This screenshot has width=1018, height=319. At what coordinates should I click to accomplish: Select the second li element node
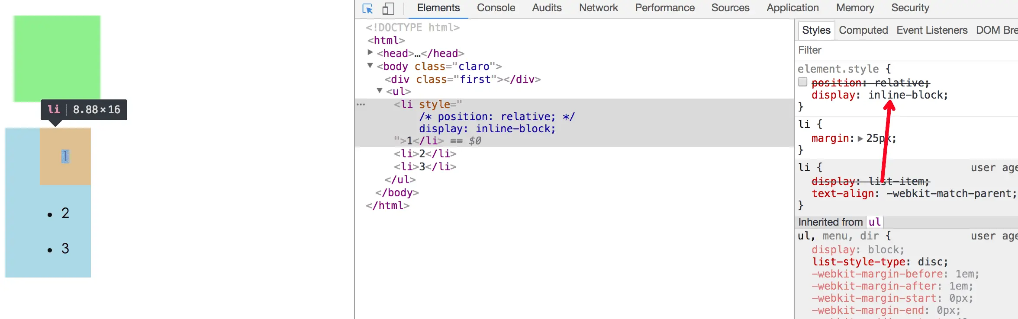[x=425, y=154]
